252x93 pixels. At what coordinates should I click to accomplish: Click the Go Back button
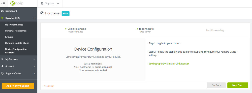tap(216, 85)
